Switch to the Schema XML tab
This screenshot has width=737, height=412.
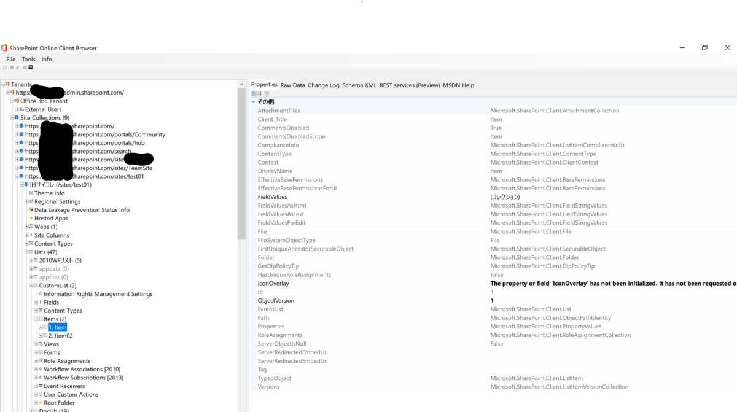tap(359, 85)
